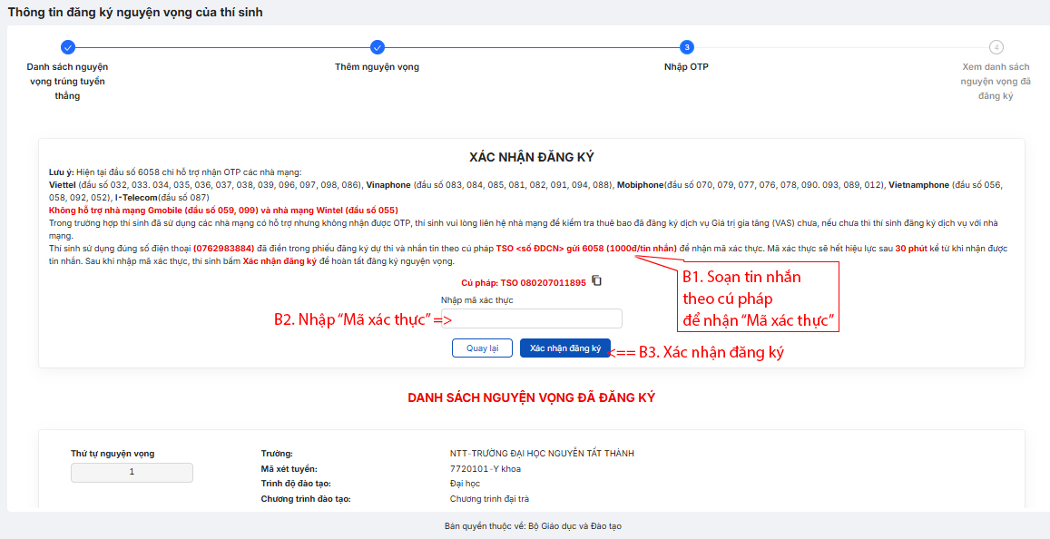The image size is (1050, 539).
Task: Select step 3 circle Nhập OTP
Action: (x=687, y=47)
